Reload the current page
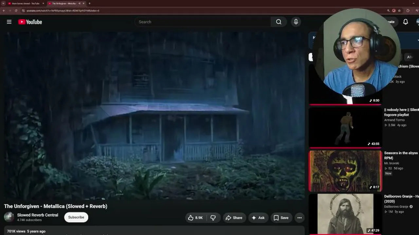The image size is (419, 235). tap(16, 10)
